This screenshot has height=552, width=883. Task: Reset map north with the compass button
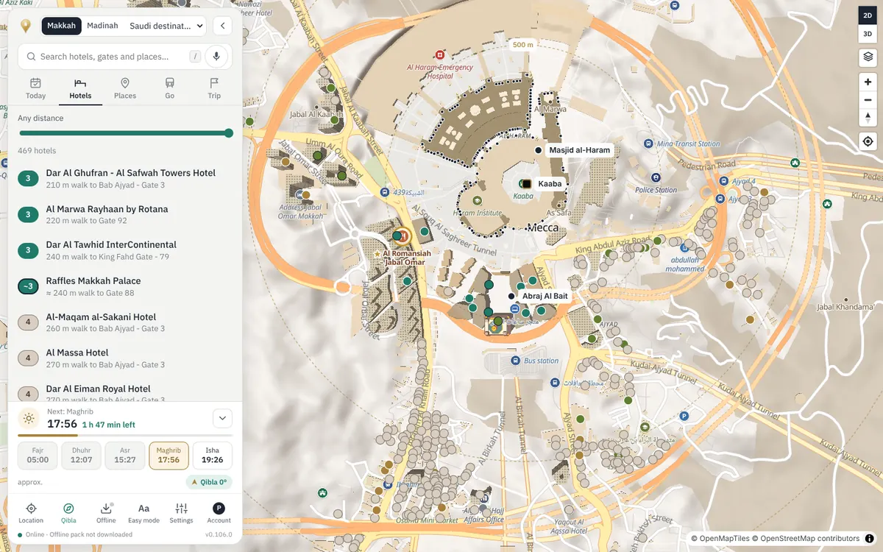(x=868, y=117)
